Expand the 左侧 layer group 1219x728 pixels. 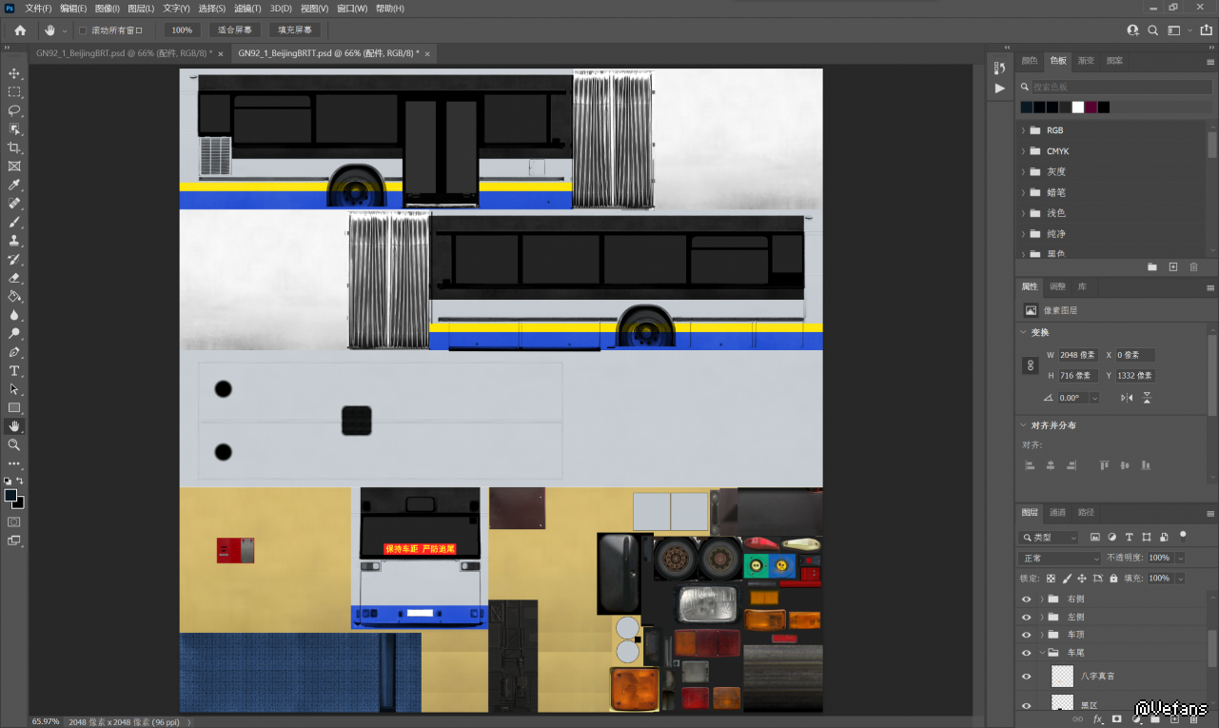[x=1042, y=618]
